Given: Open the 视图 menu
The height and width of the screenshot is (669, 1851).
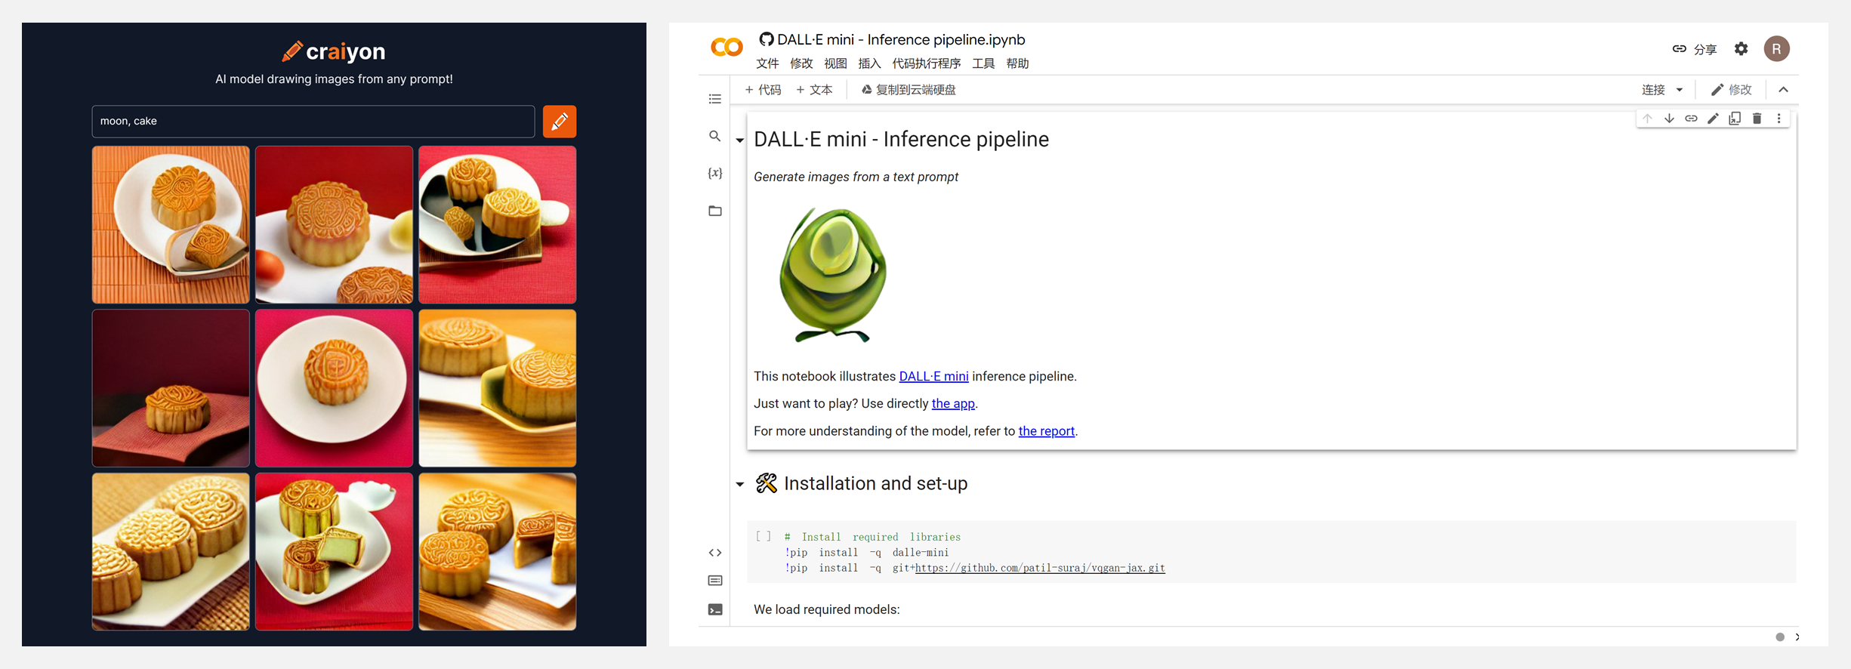Looking at the screenshot, I should tap(835, 63).
